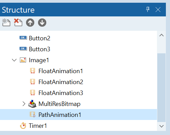The width and height of the screenshot is (170, 135).
Task: Click the Timer1 stopwatch icon
Action: click(23, 125)
